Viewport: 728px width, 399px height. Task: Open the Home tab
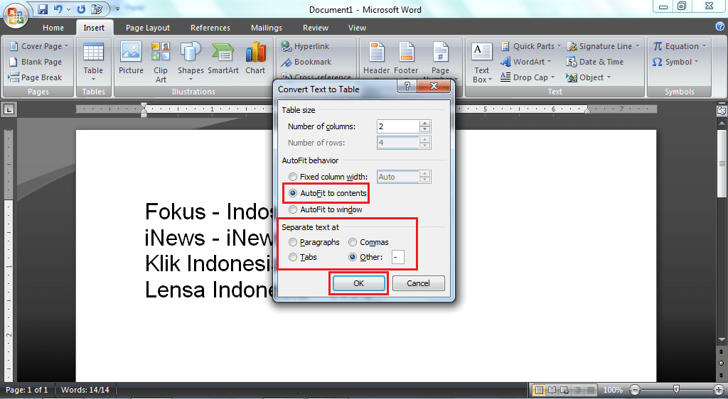[x=53, y=28]
